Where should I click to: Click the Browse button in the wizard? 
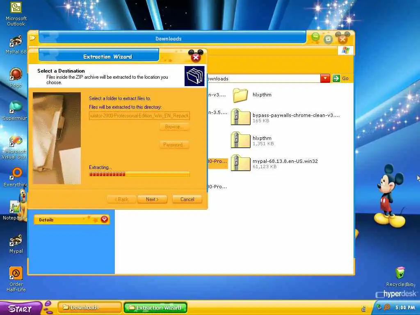point(174,127)
